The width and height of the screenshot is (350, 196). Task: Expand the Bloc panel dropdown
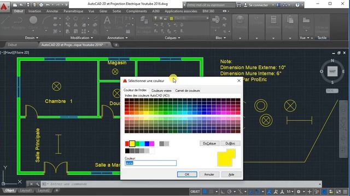pos(220,38)
